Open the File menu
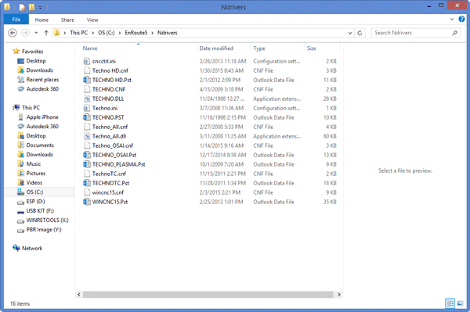Image resolution: width=470 pixels, height=312 pixels. point(16,20)
